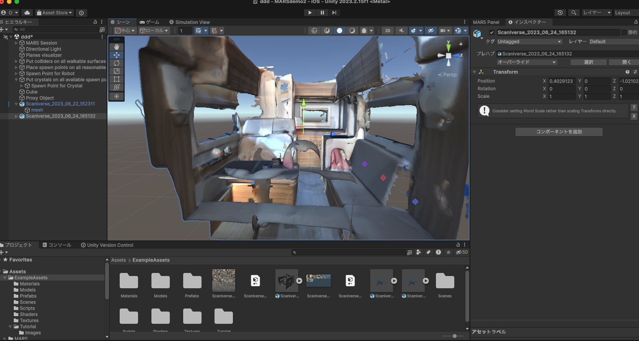Switch to the Simulation View tab
This screenshot has height=341, width=639.
pos(190,22)
